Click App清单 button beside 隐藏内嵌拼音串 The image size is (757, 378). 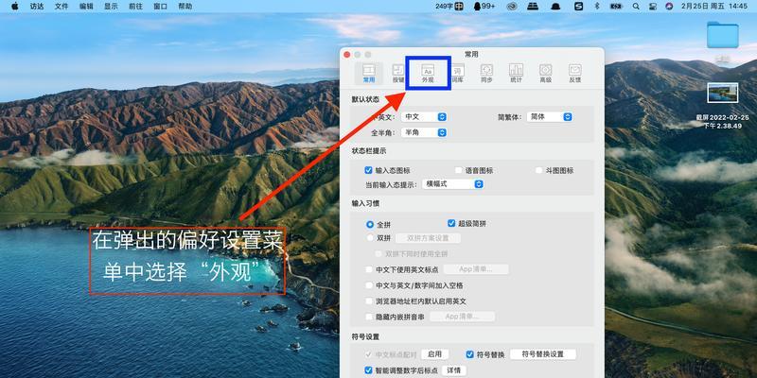463,317
